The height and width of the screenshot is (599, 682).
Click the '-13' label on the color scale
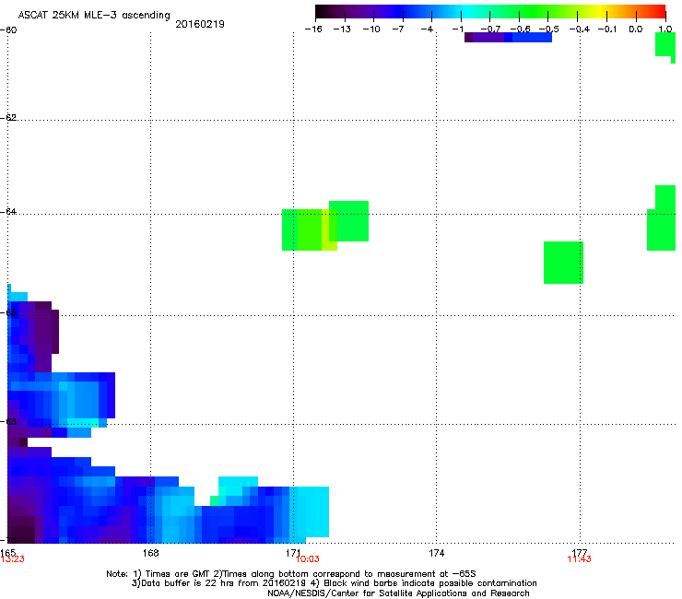click(x=342, y=29)
